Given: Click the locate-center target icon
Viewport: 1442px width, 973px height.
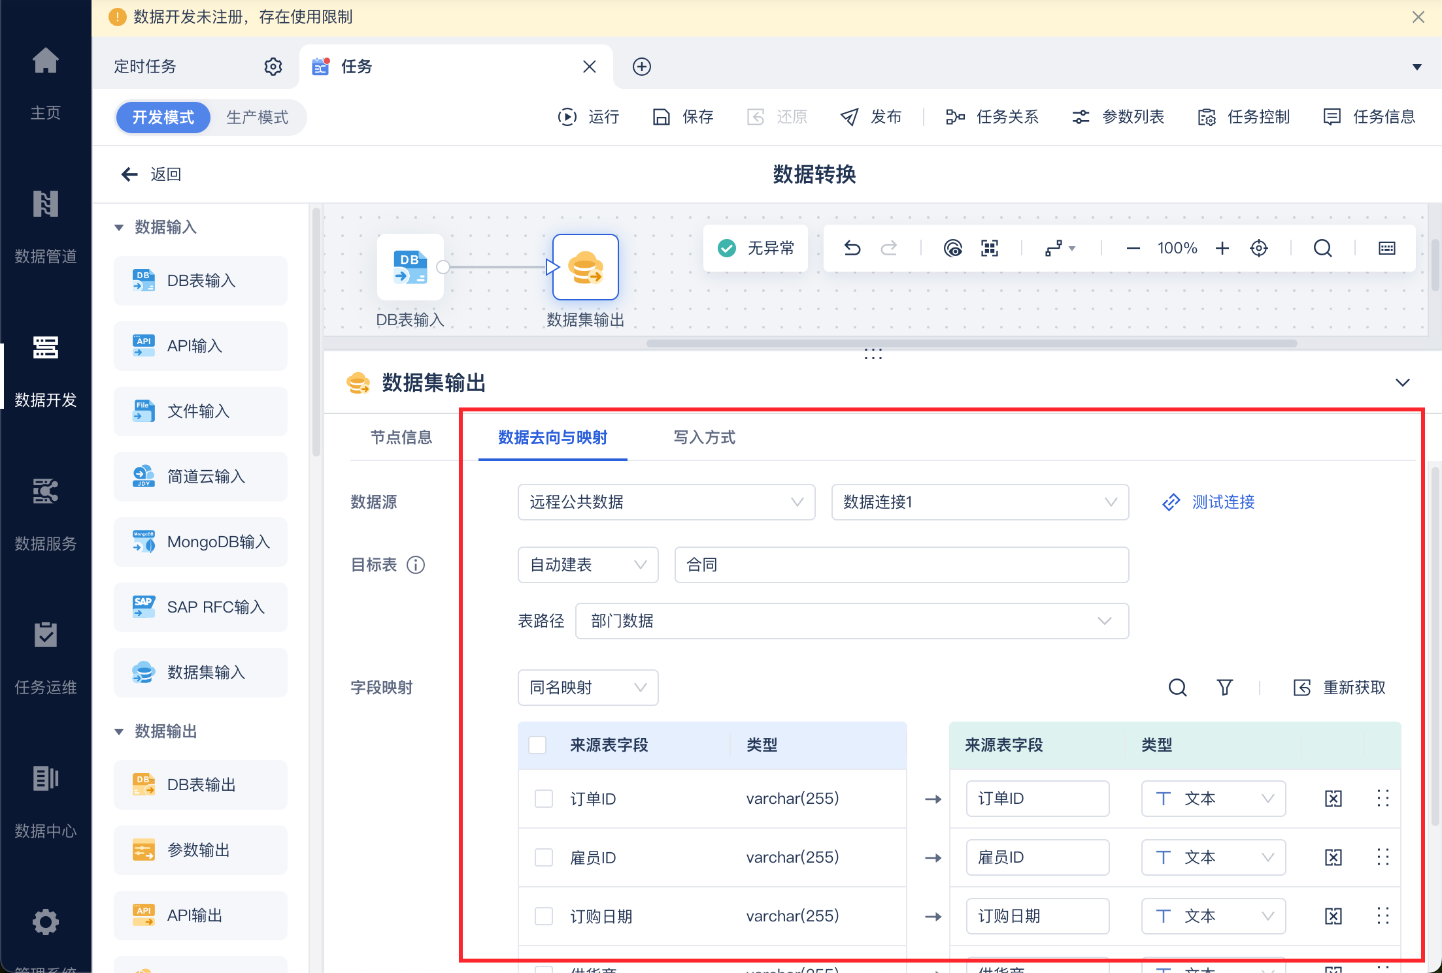Looking at the screenshot, I should pyautogui.click(x=1259, y=248).
